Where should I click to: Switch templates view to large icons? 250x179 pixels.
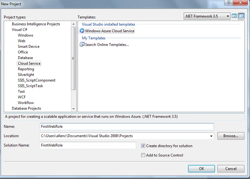(234, 16)
